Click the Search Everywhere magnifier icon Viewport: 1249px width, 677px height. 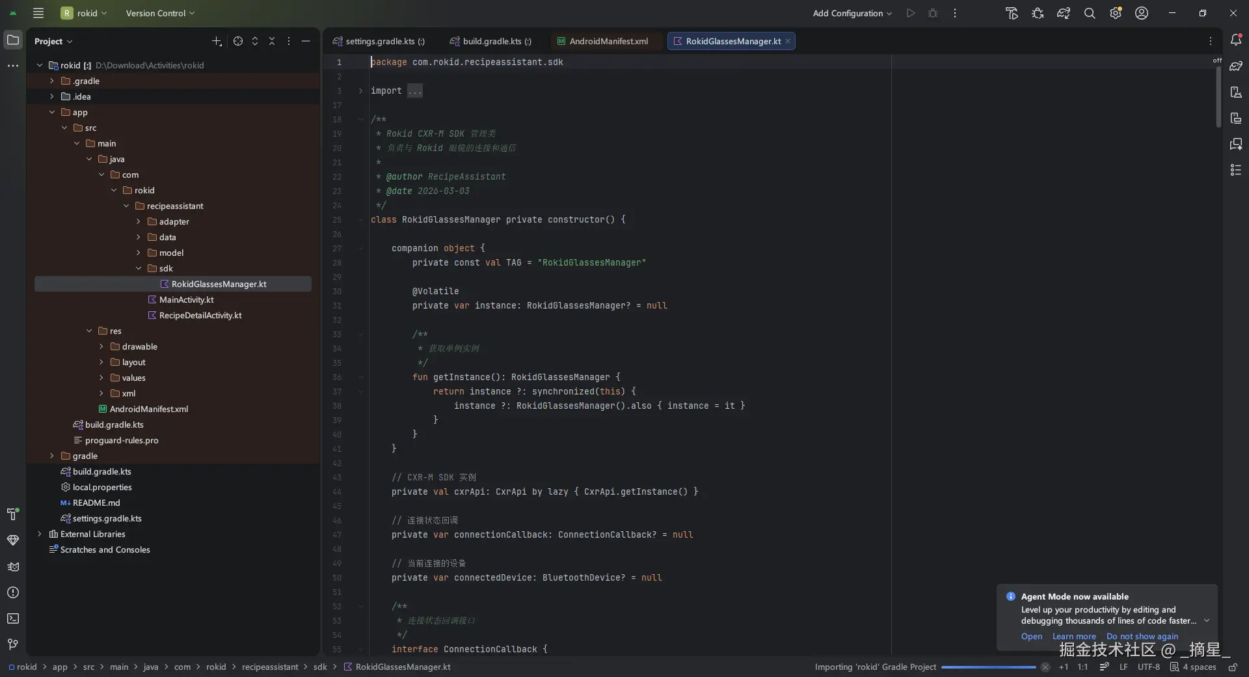[1089, 13]
